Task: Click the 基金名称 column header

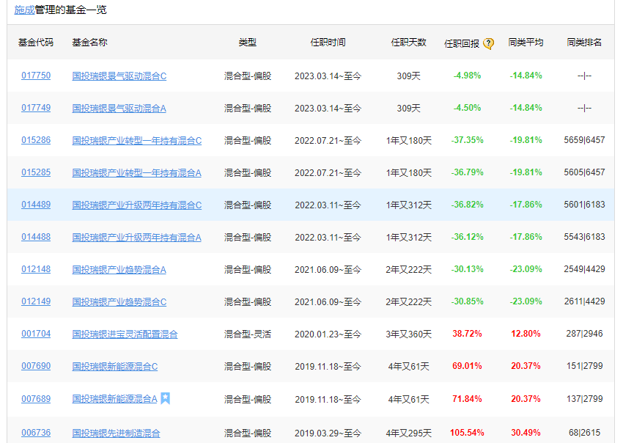Action: tap(89, 42)
